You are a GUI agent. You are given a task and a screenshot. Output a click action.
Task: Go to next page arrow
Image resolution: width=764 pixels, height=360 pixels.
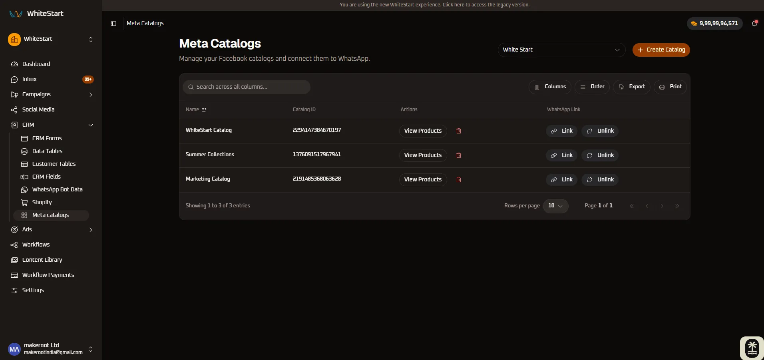(662, 206)
